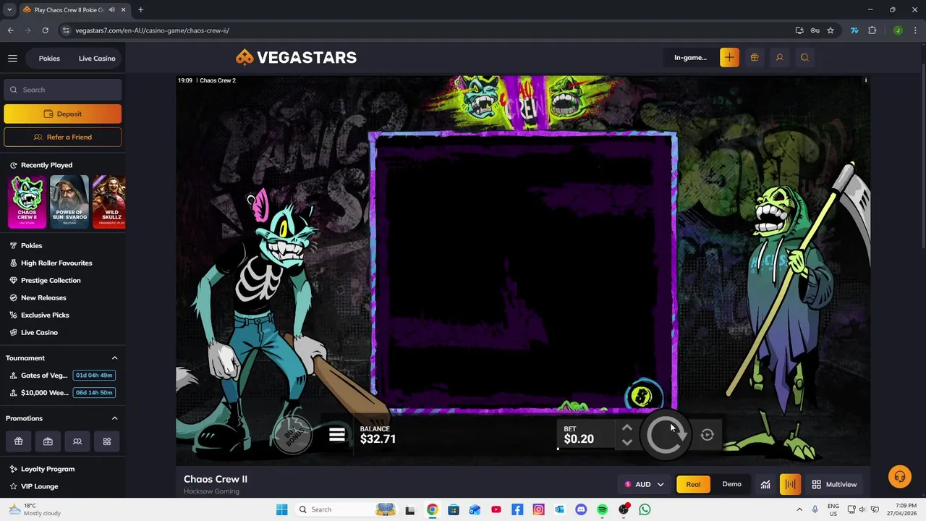
Task: Click the promotions people group icon
Action: tap(77, 441)
